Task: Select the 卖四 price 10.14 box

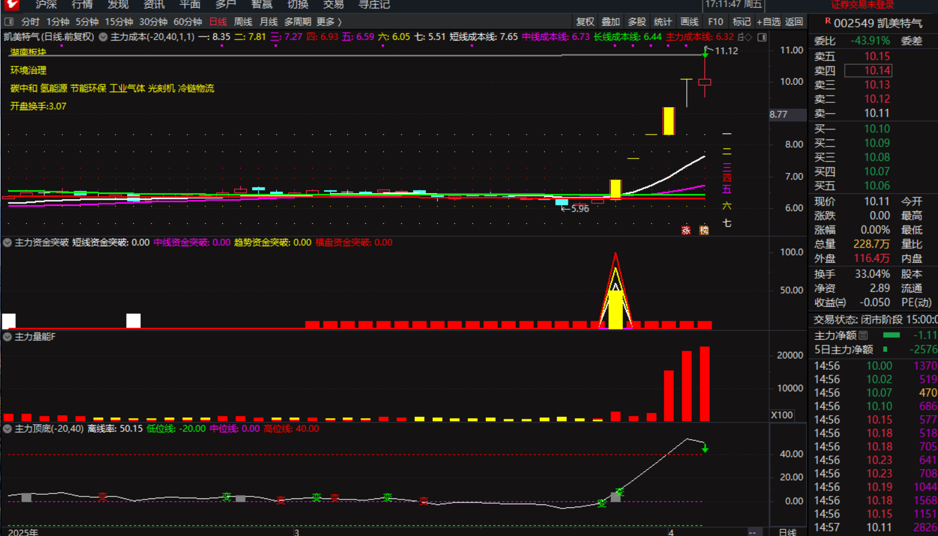Action: [x=868, y=71]
